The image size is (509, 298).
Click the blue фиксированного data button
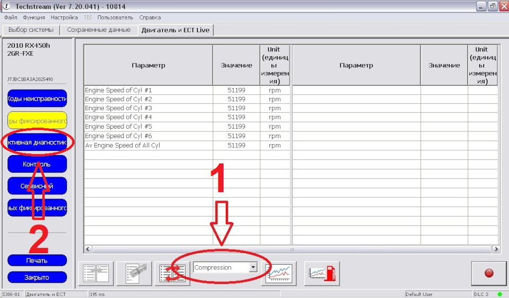click(x=37, y=207)
